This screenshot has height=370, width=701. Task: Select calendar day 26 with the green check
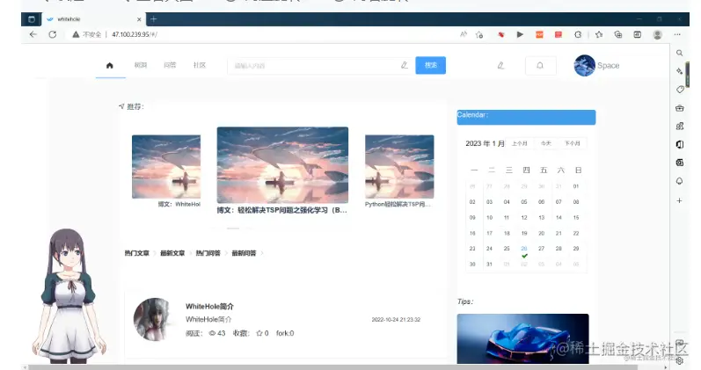(x=524, y=251)
